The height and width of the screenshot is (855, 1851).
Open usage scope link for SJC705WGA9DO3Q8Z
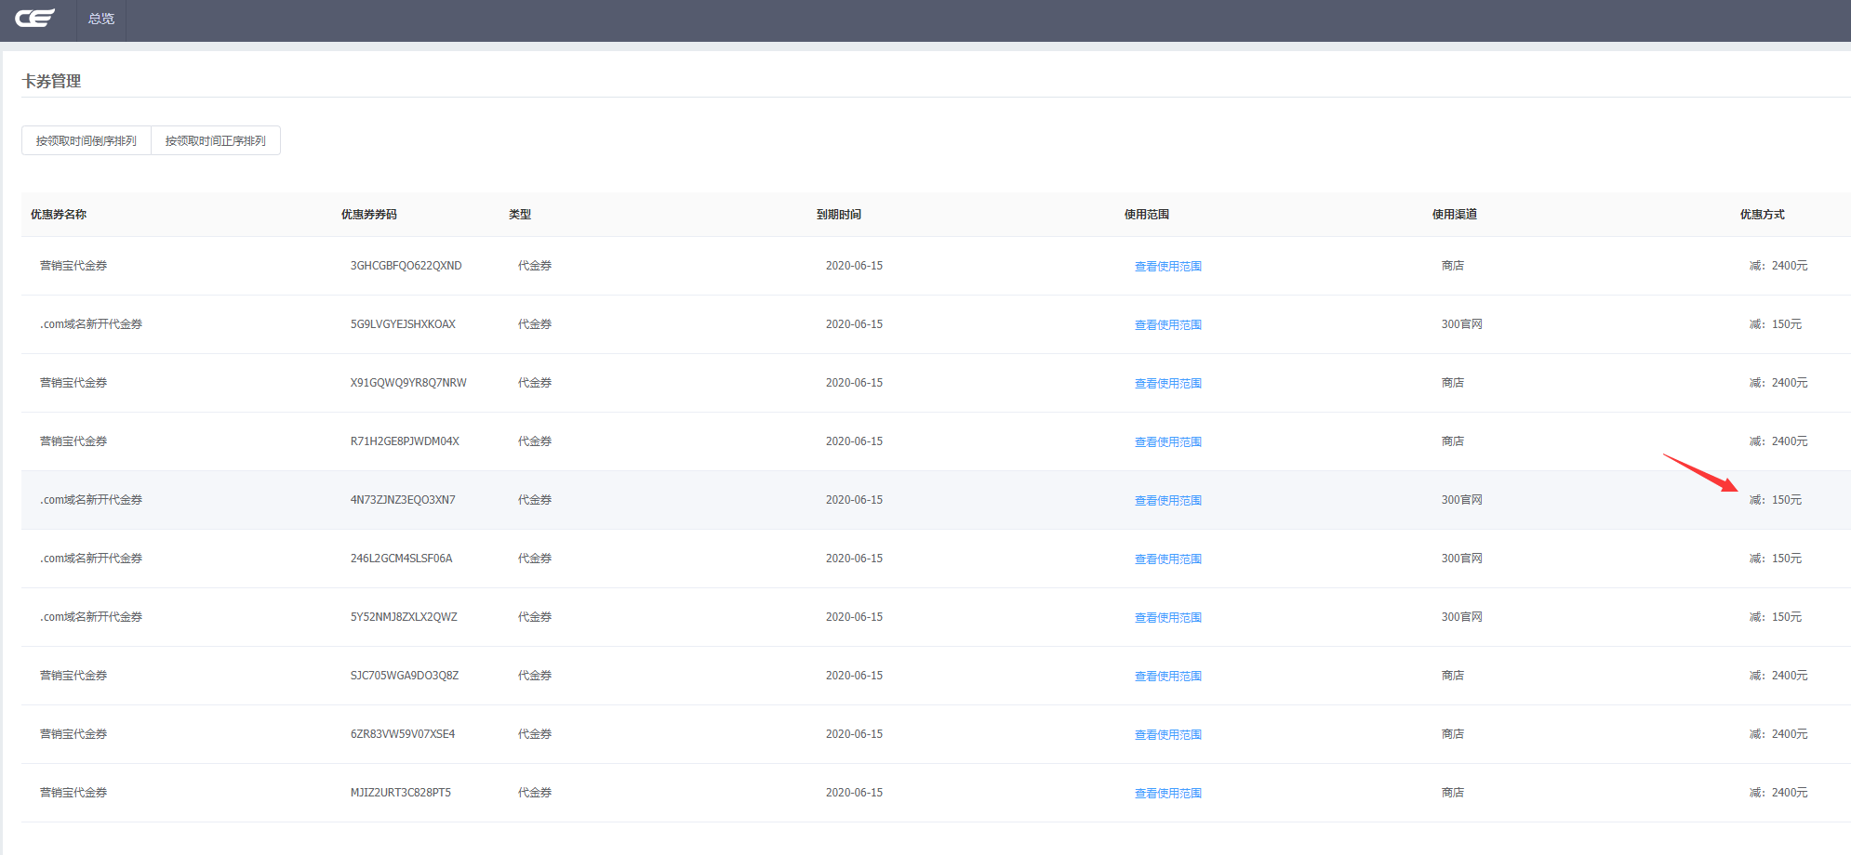pos(1167,677)
